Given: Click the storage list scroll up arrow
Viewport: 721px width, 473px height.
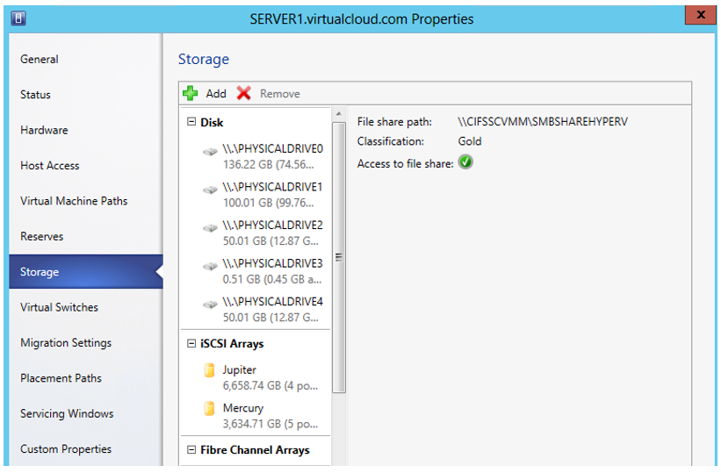Looking at the screenshot, I should [x=339, y=113].
